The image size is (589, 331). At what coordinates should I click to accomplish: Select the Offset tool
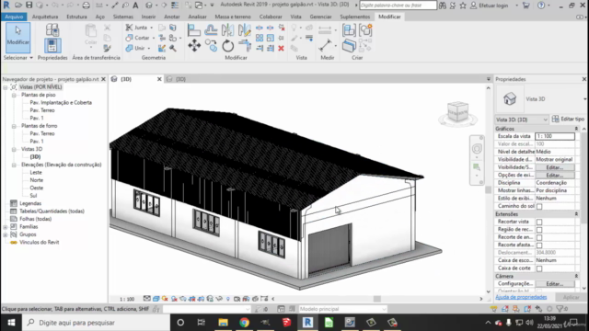211,30
